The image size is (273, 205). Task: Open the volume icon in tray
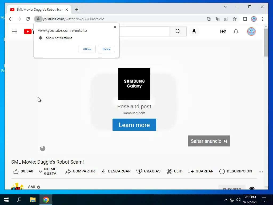tap(238, 200)
